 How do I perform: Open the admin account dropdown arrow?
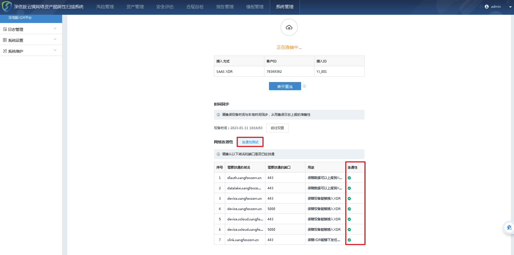[510, 7]
